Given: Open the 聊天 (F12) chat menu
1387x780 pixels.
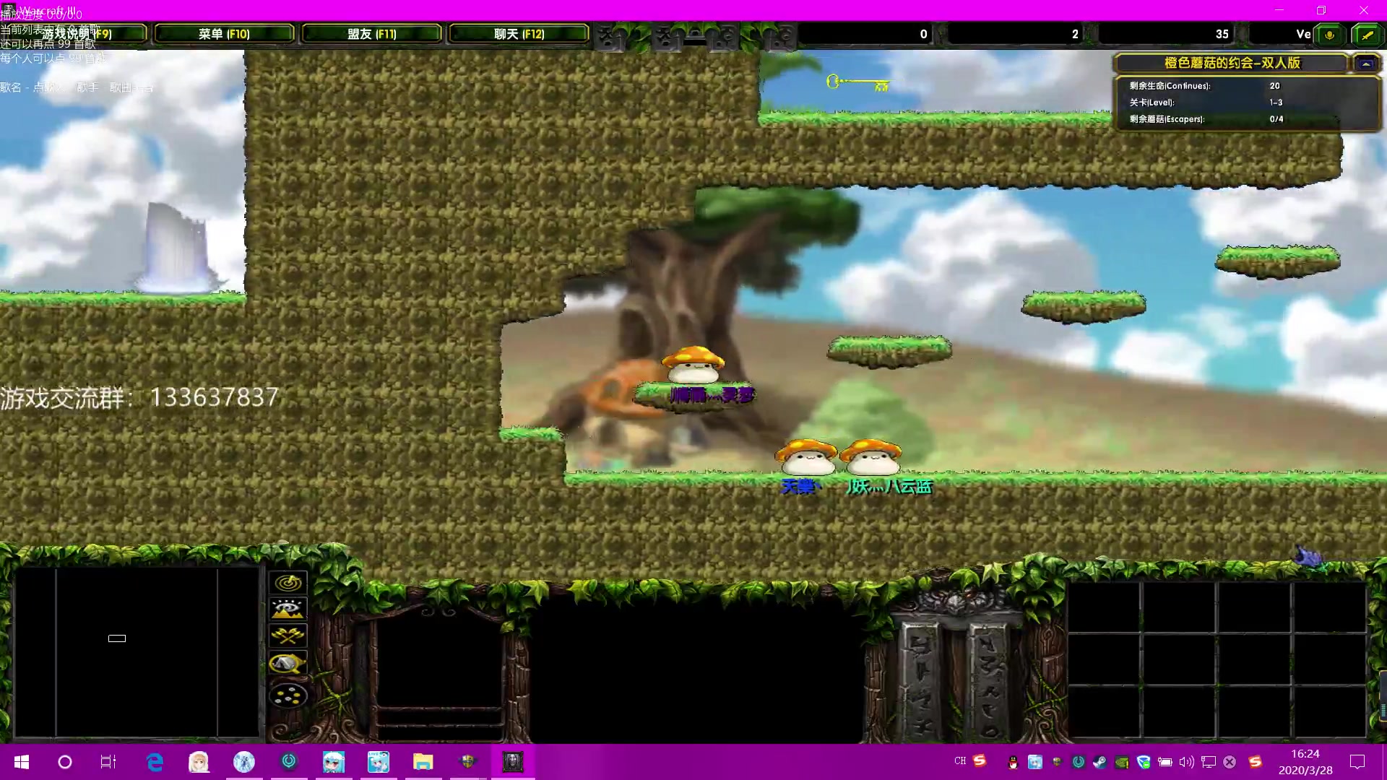Looking at the screenshot, I should (x=519, y=34).
